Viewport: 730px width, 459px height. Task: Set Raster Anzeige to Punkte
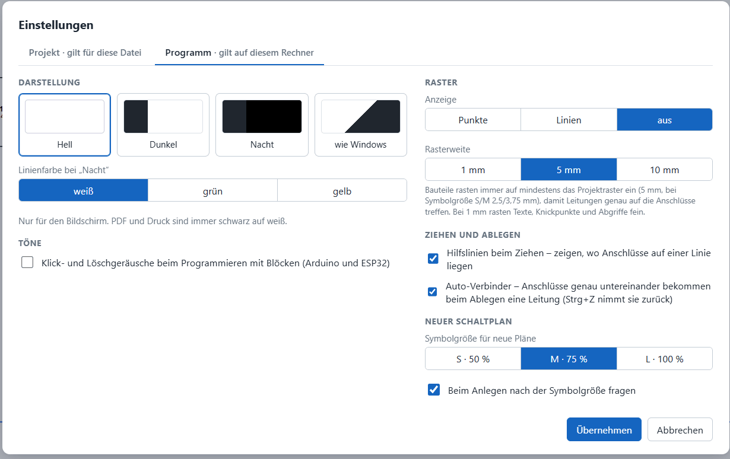[473, 120]
